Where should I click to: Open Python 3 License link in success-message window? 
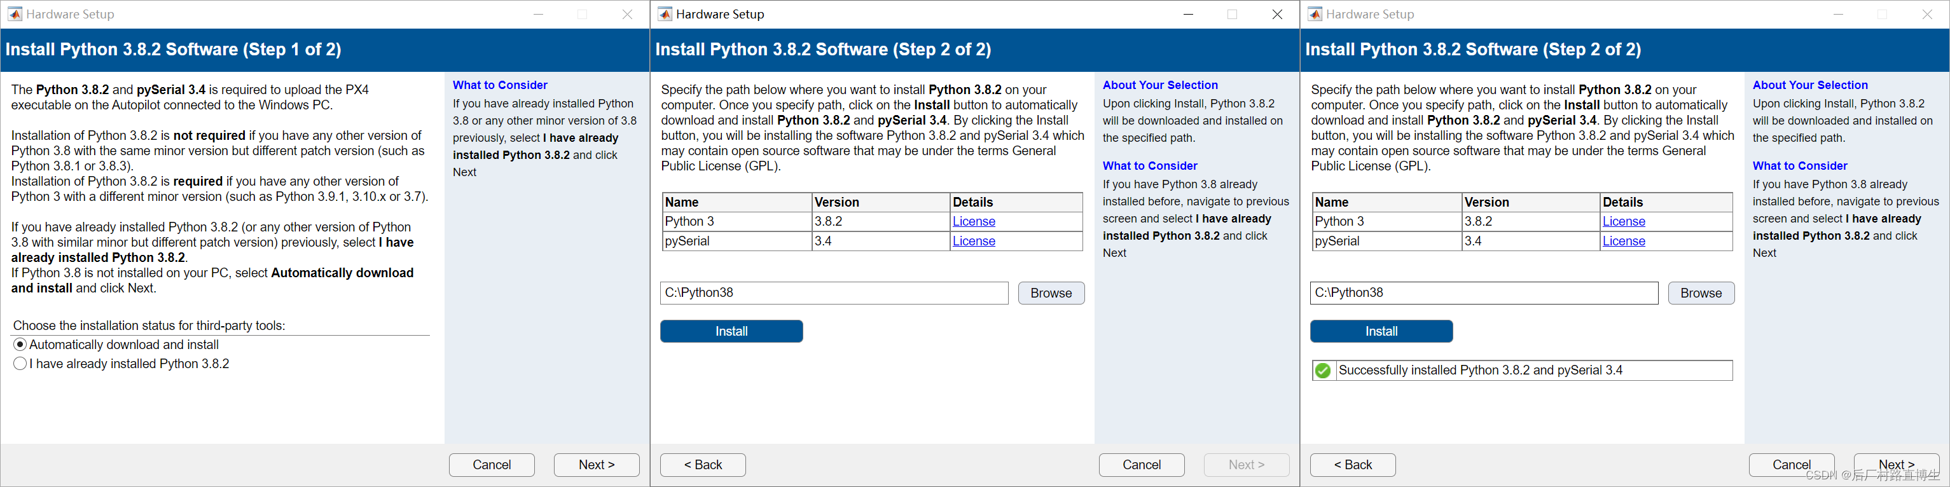coord(1624,222)
